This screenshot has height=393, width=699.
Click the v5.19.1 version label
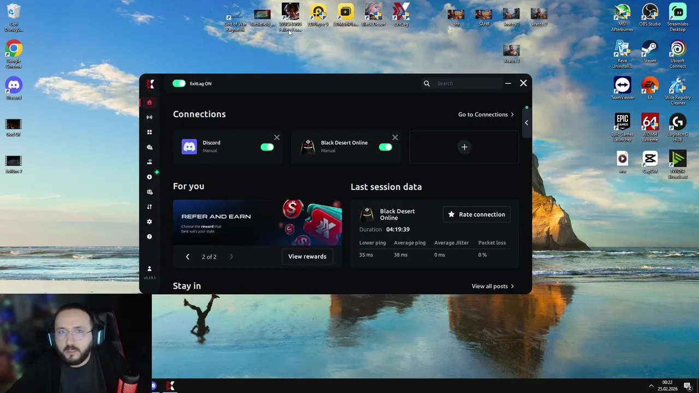[x=150, y=278]
